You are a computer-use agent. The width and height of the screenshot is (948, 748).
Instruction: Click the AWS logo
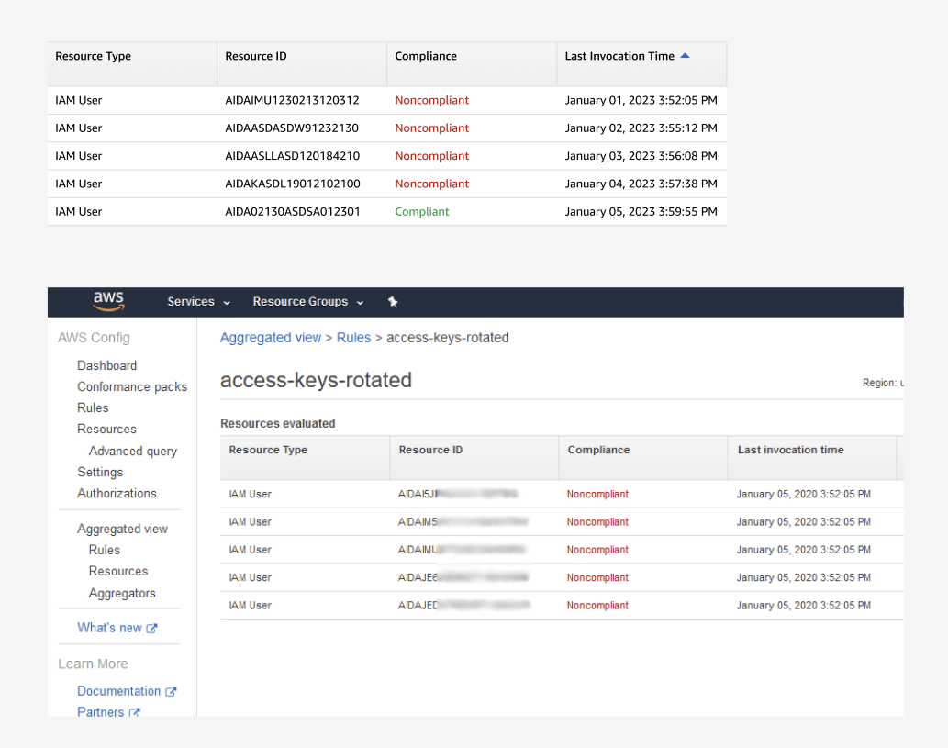point(109,301)
